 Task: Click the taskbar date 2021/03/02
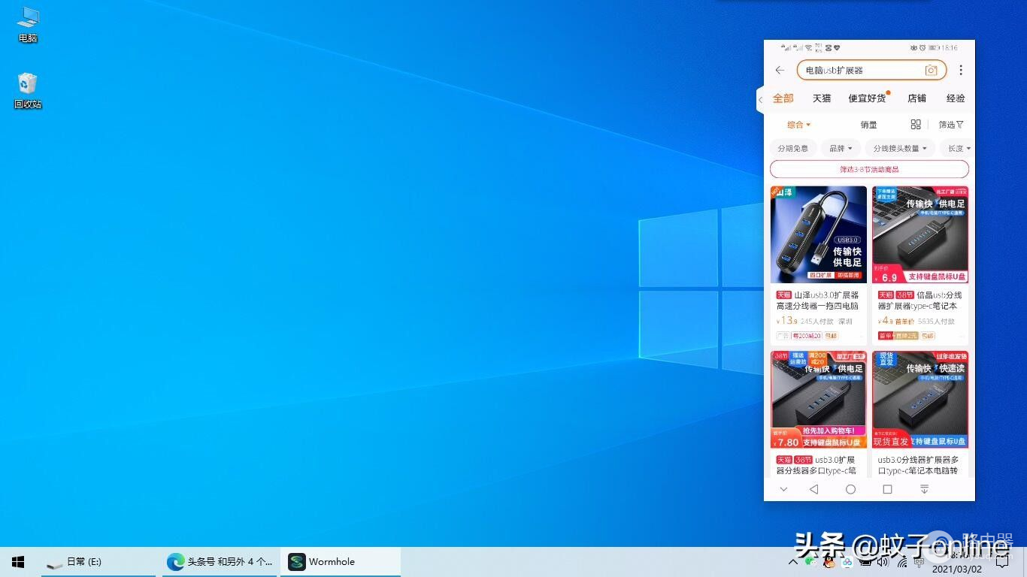[956, 569]
